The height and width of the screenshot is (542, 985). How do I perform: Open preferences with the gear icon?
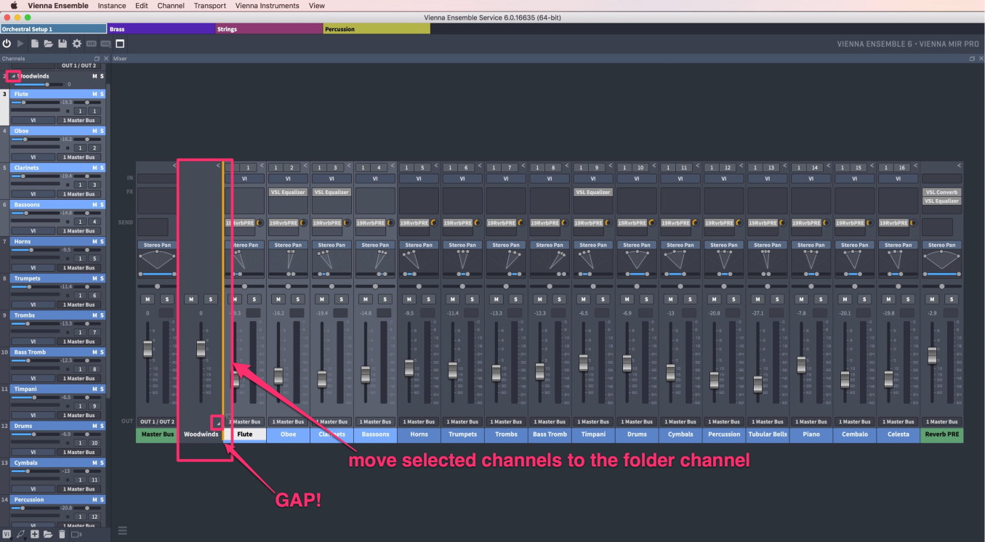pos(76,44)
